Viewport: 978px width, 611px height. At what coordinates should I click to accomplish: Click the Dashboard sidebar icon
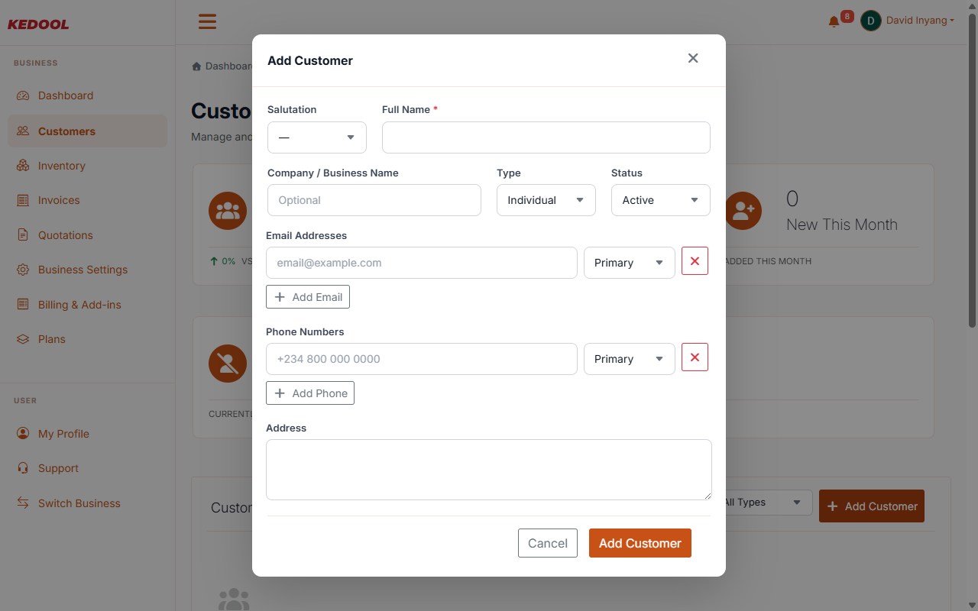23,95
